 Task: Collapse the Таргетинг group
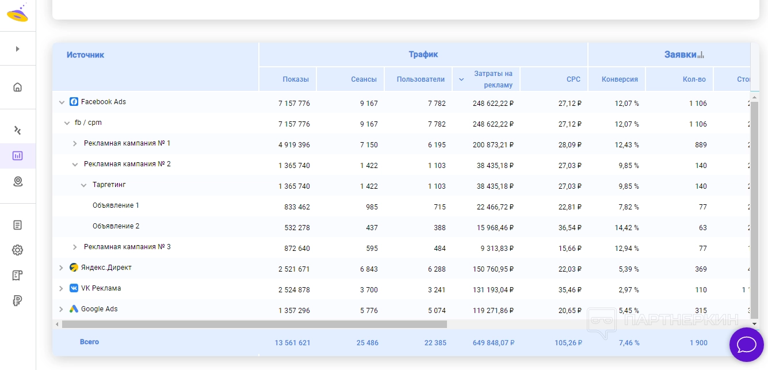84,185
